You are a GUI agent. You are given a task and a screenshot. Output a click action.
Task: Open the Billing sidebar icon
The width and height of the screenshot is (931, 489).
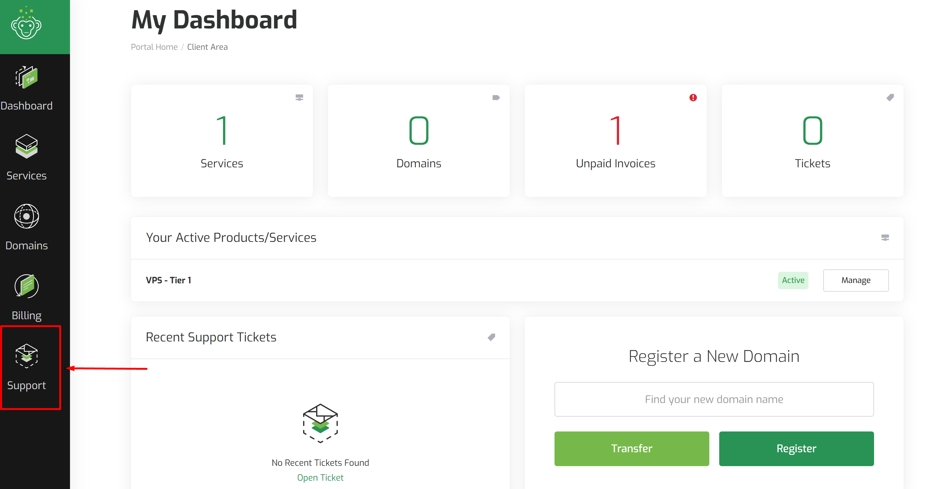click(x=26, y=286)
